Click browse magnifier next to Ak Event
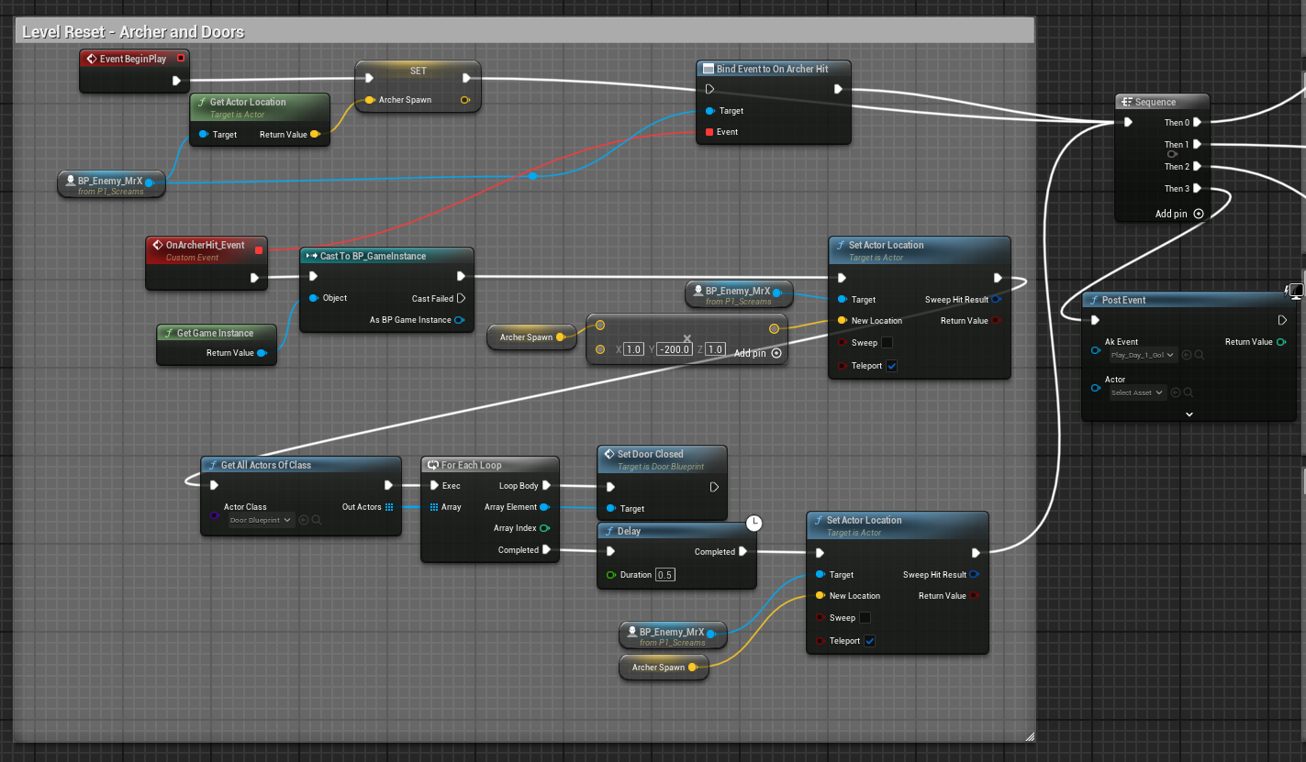Viewport: 1306px width, 762px height. [1200, 355]
